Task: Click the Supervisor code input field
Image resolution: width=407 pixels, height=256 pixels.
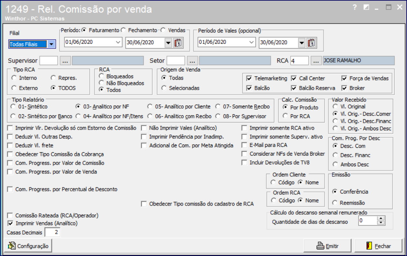Action: pyautogui.click(x=49, y=61)
